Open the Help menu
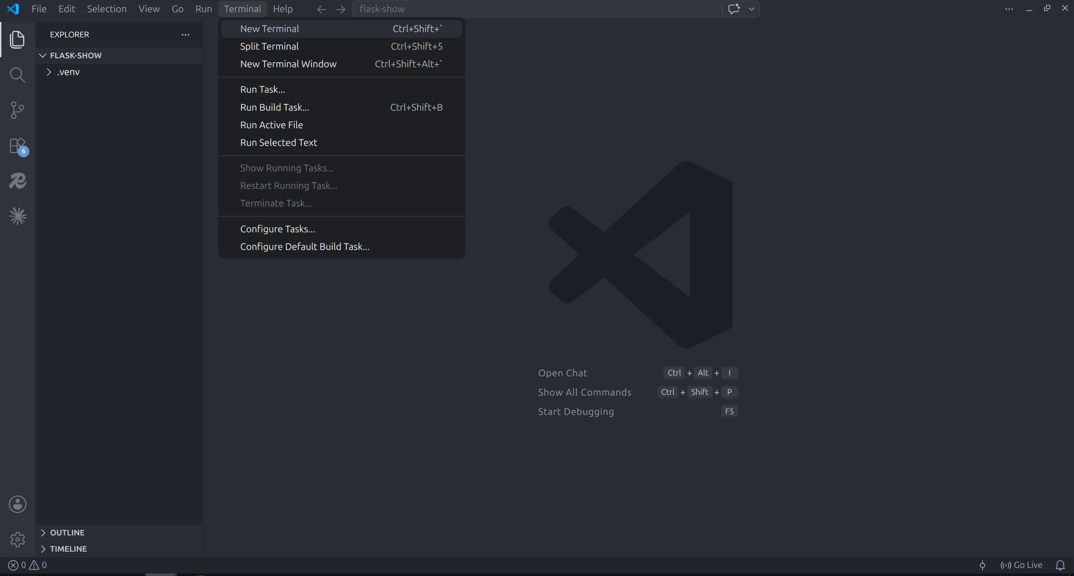This screenshot has width=1074, height=576. 283,9
